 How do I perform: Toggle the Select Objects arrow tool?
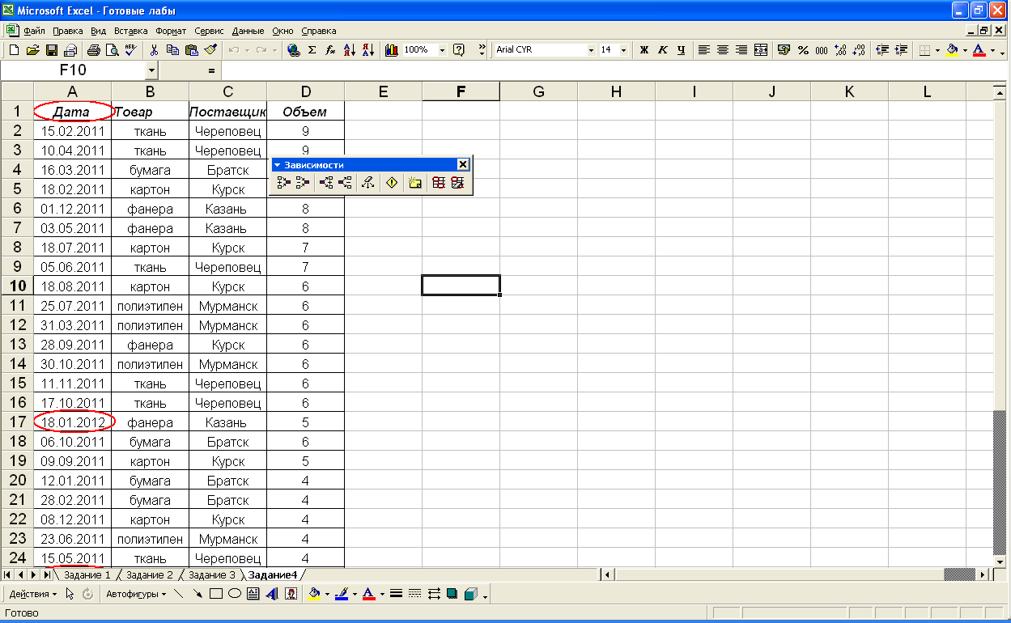pyautogui.click(x=70, y=594)
